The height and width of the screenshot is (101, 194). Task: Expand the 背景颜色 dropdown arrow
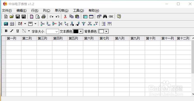tap(106, 31)
